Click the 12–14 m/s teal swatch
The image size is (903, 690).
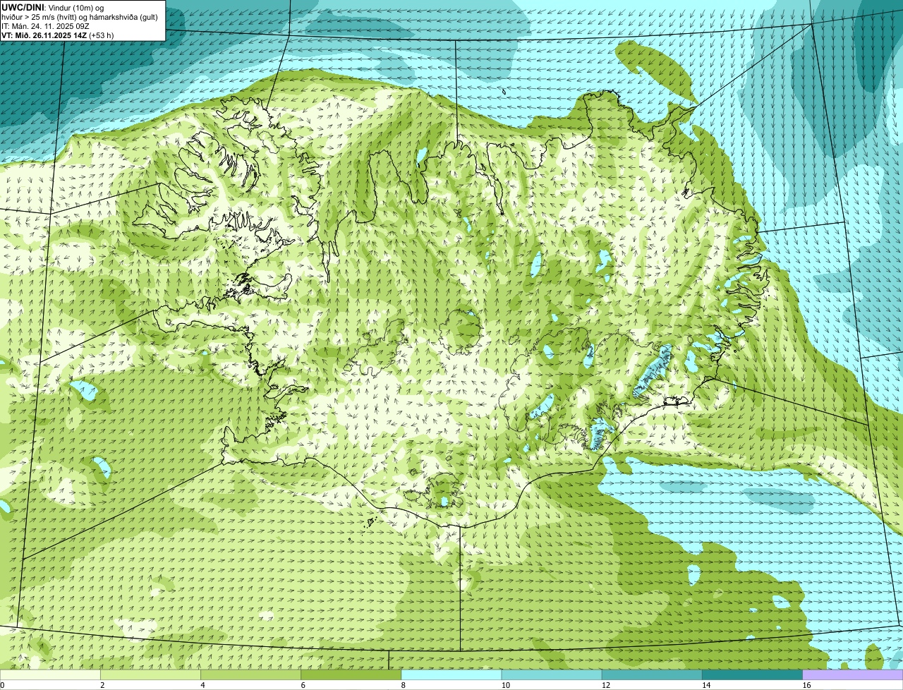652,675
